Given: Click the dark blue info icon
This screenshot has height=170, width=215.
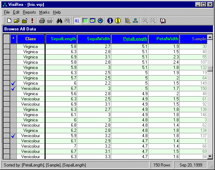Looking at the screenshot, I should tap(110, 21).
